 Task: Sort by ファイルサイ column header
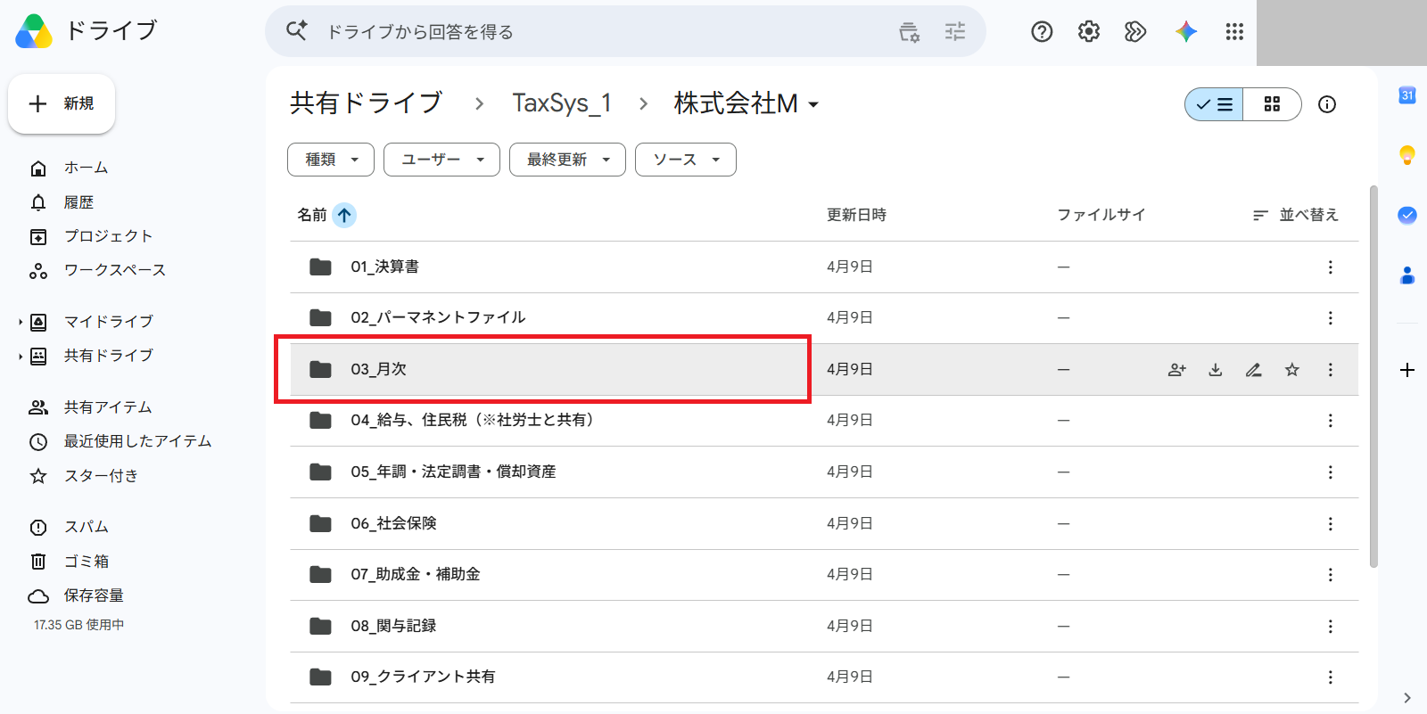click(x=1101, y=215)
